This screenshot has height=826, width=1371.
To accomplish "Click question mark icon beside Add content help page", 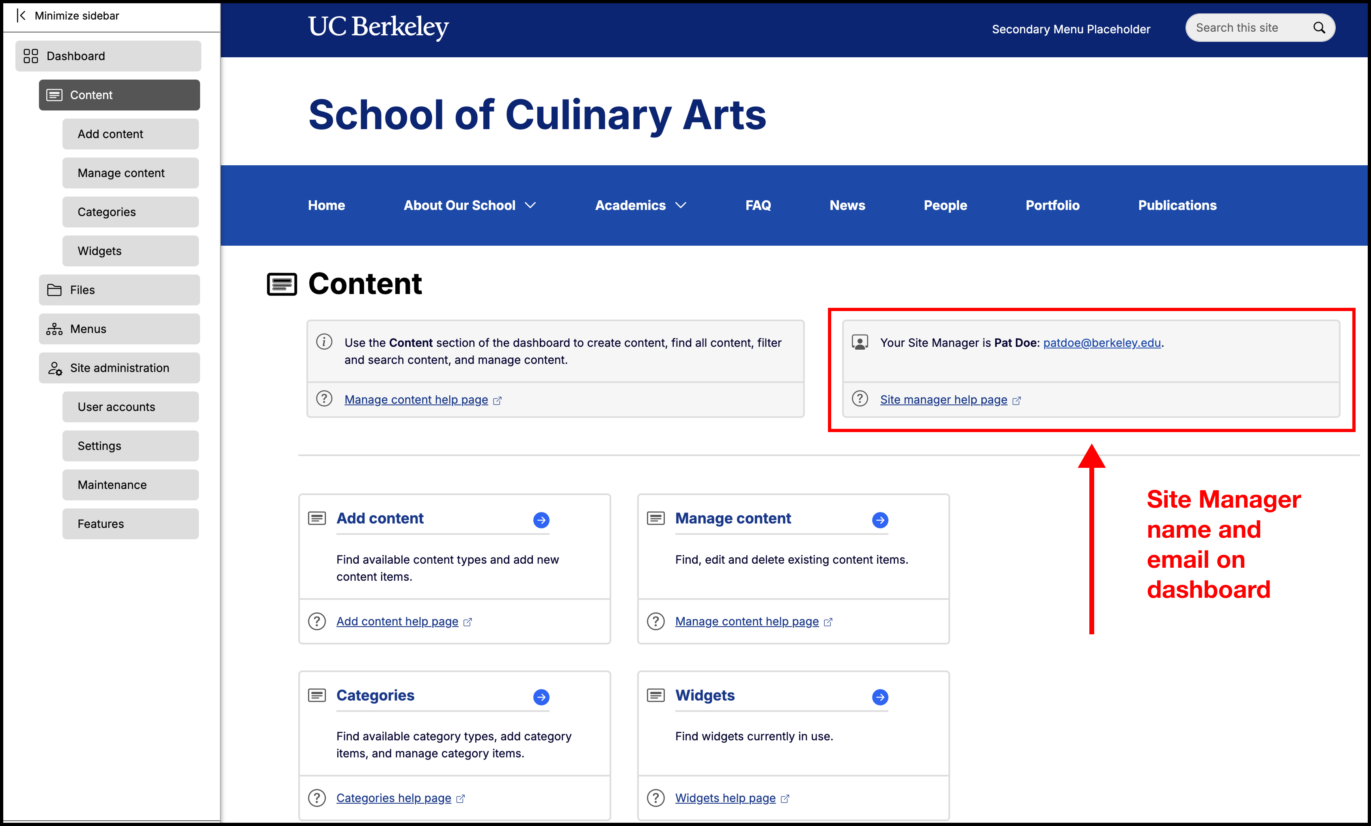I will 317,621.
